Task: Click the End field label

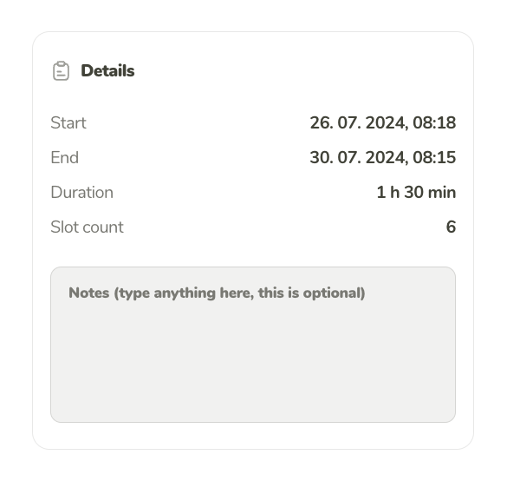Action: click(x=64, y=157)
